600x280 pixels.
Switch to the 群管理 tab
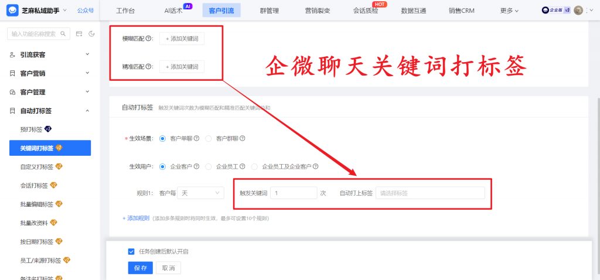click(268, 11)
